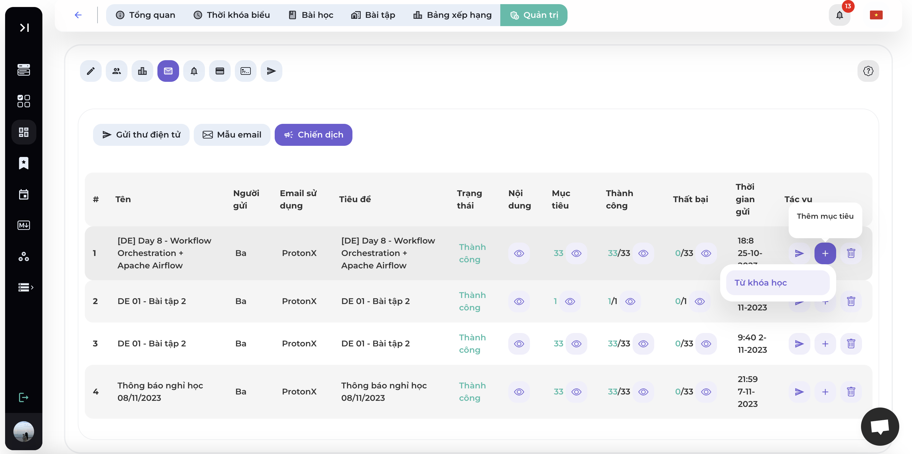
Task: View successful sends of Thông báo nghỉ học
Action: pos(643,392)
